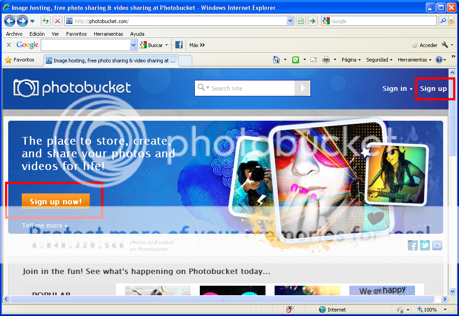Expand the Tell me more link
This screenshot has width=459, height=316.
pos(44,226)
